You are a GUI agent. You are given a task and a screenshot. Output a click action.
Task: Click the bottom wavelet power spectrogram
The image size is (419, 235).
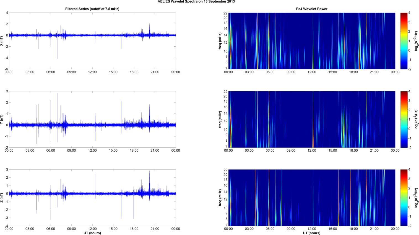click(312, 198)
